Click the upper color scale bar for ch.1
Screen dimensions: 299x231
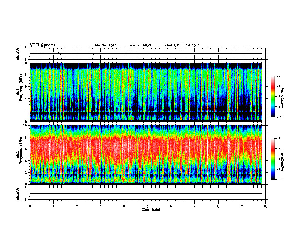(273, 97)
